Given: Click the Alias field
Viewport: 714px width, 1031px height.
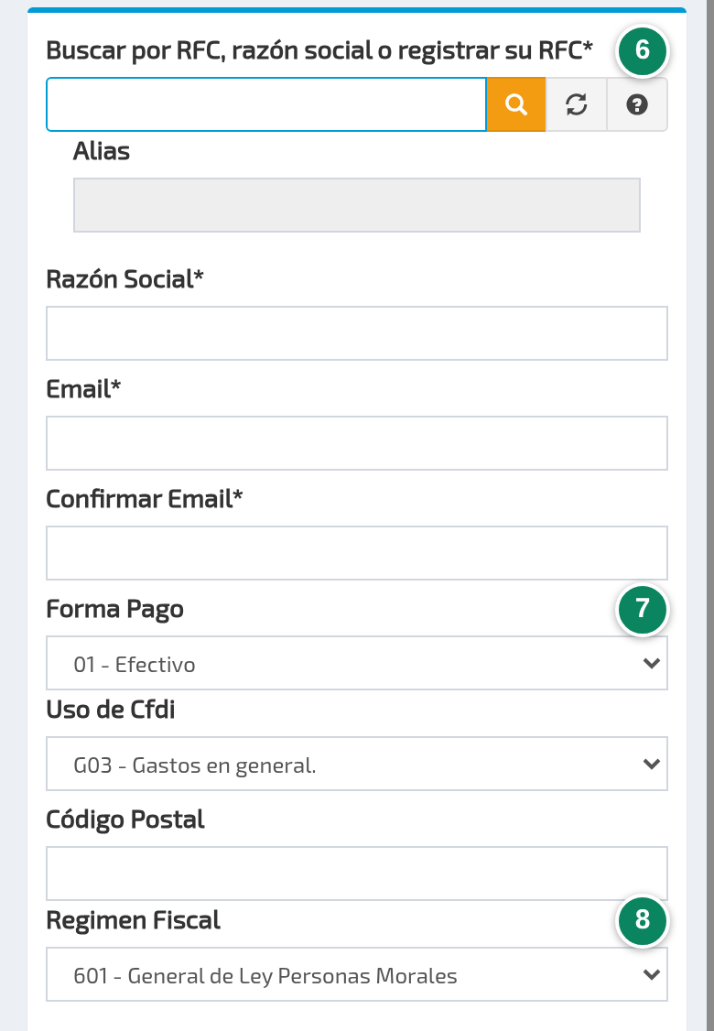Looking at the screenshot, I should 357,205.
